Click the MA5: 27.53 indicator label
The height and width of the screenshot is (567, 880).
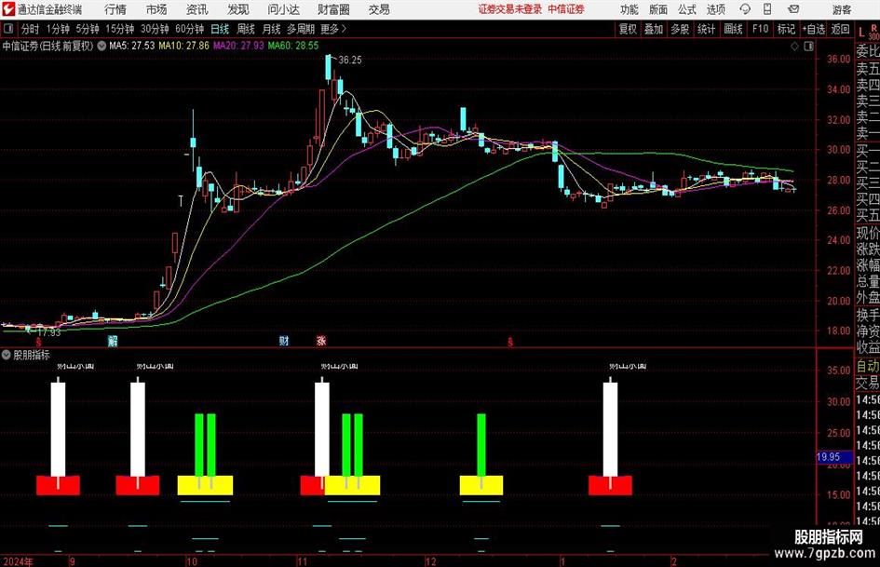131,46
